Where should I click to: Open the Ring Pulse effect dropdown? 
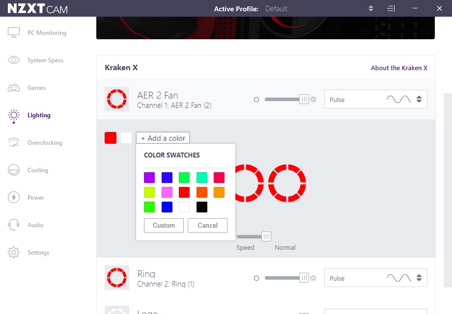(376, 278)
